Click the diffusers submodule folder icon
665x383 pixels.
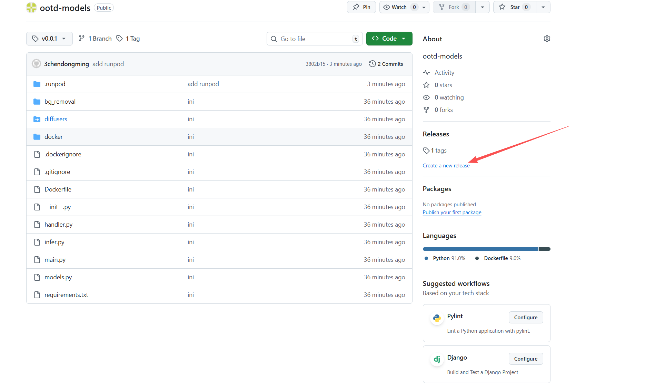(37, 119)
